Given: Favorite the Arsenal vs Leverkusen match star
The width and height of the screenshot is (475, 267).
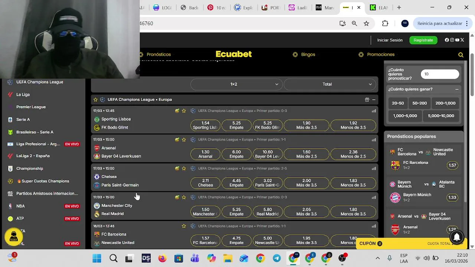Looking at the screenshot, I should [x=184, y=140].
